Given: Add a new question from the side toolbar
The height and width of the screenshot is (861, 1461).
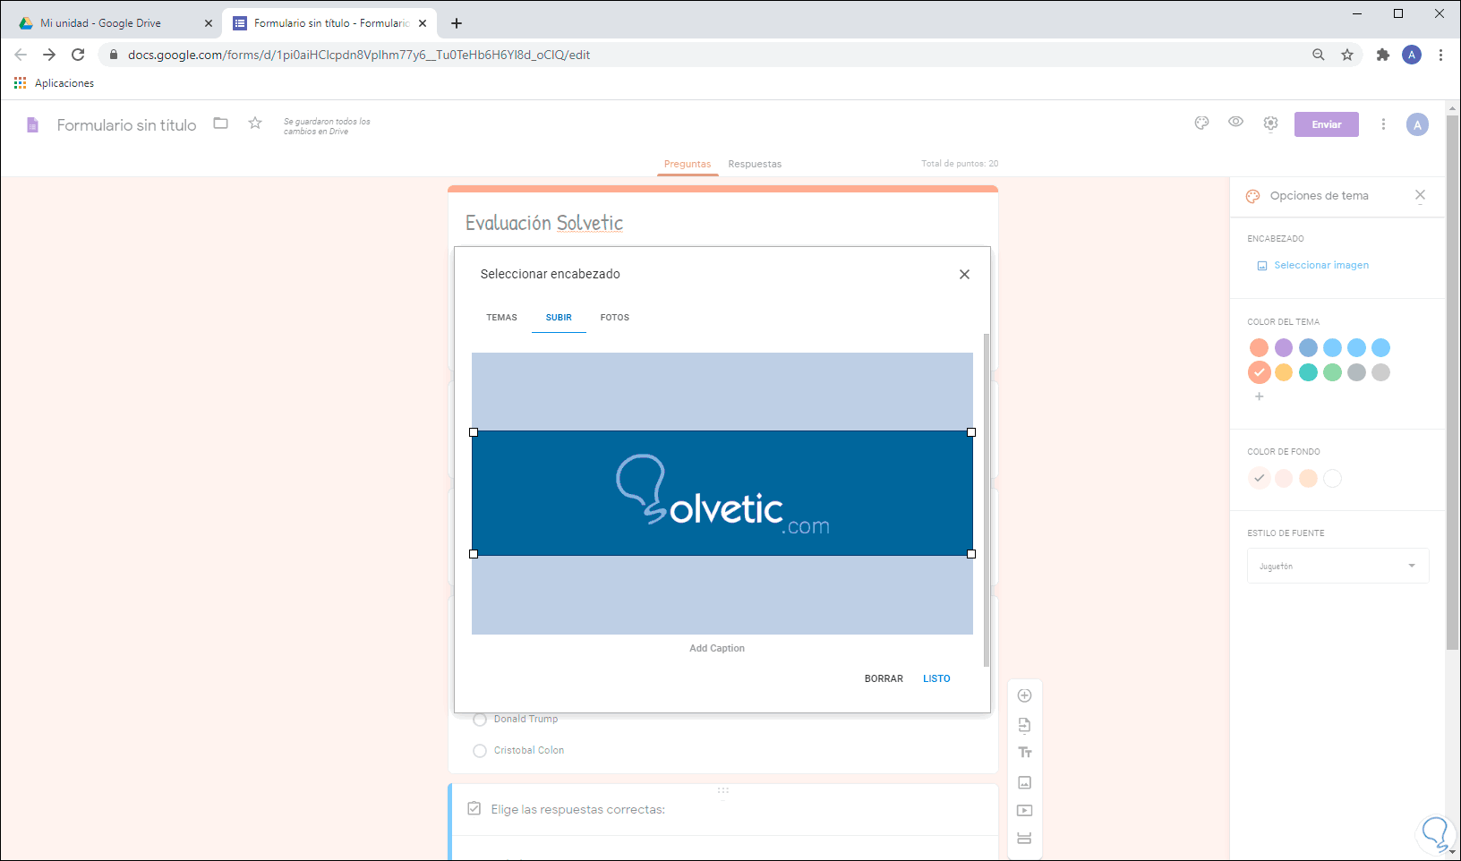Looking at the screenshot, I should [1025, 696].
